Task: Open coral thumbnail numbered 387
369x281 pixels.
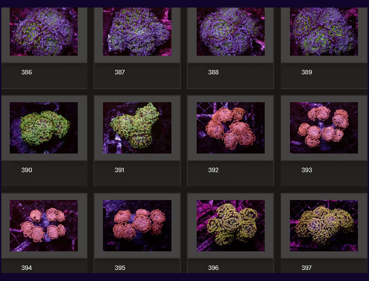Action: tap(137, 31)
